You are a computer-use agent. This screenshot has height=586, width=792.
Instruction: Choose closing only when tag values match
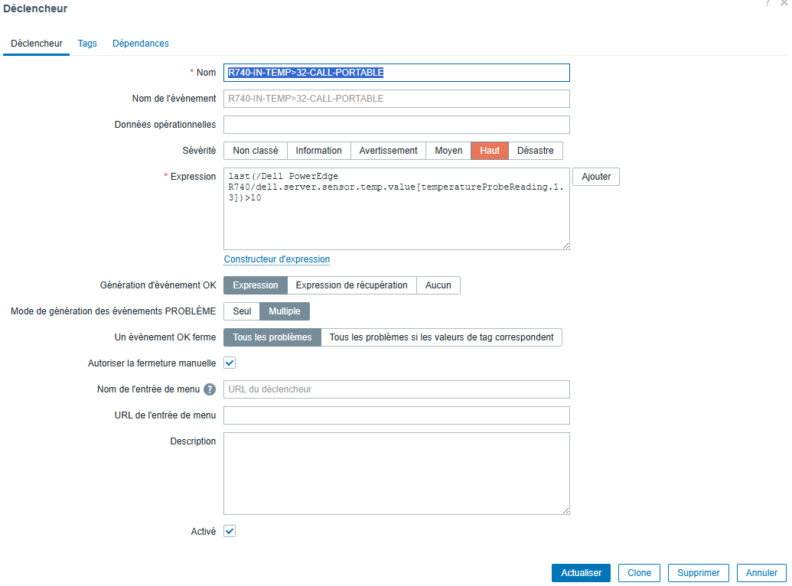[x=442, y=337]
